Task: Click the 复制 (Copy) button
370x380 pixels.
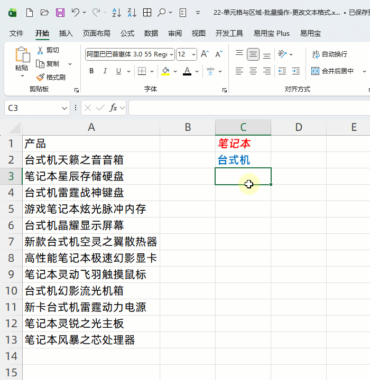Action: pos(48,64)
